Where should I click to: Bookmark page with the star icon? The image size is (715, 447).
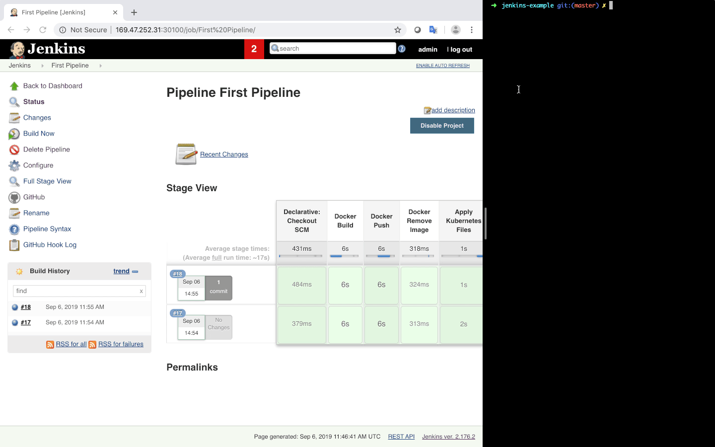point(398,30)
